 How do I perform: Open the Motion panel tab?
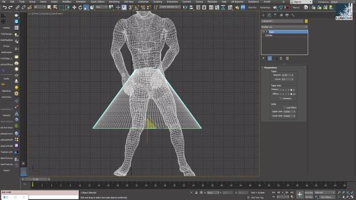281,15
